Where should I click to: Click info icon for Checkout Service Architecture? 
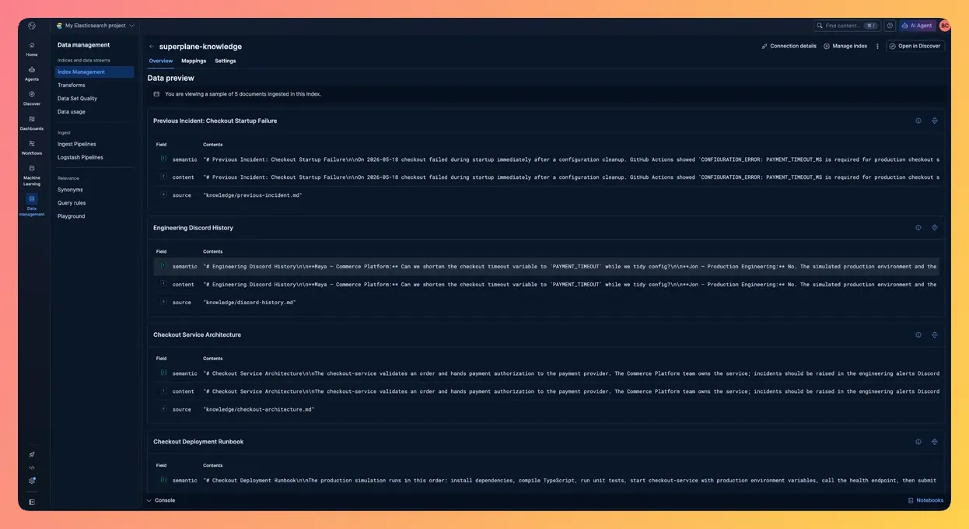[x=918, y=335]
